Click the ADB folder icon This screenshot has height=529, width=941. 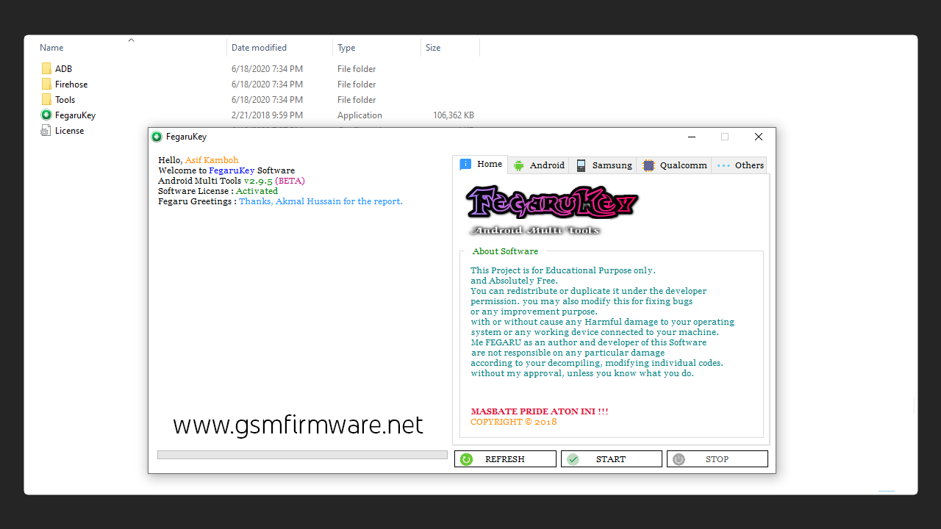tap(45, 68)
